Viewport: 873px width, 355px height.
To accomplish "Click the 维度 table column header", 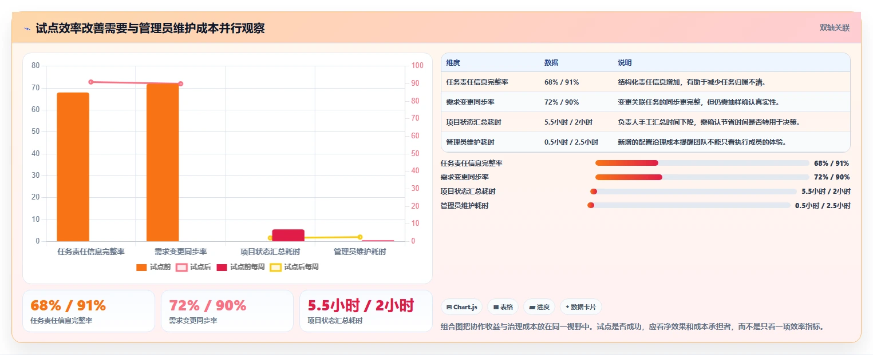I will (453, 63).
